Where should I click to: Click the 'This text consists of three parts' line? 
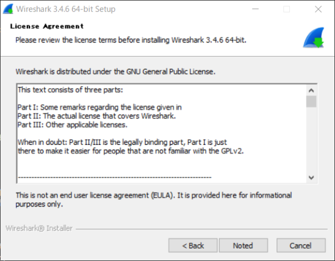click(x=70, y=90)
